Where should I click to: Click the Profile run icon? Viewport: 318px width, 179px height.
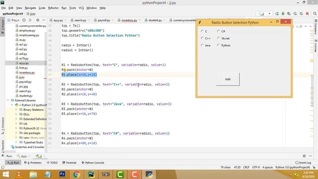(x=295, y=13)
